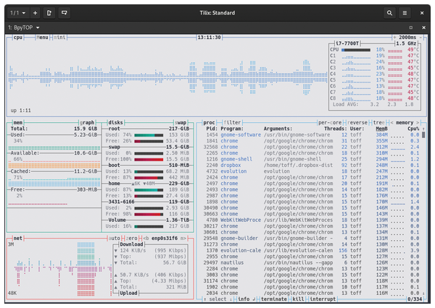
Task: Click the swap free usage bar
Action: [x=149, y=159]
